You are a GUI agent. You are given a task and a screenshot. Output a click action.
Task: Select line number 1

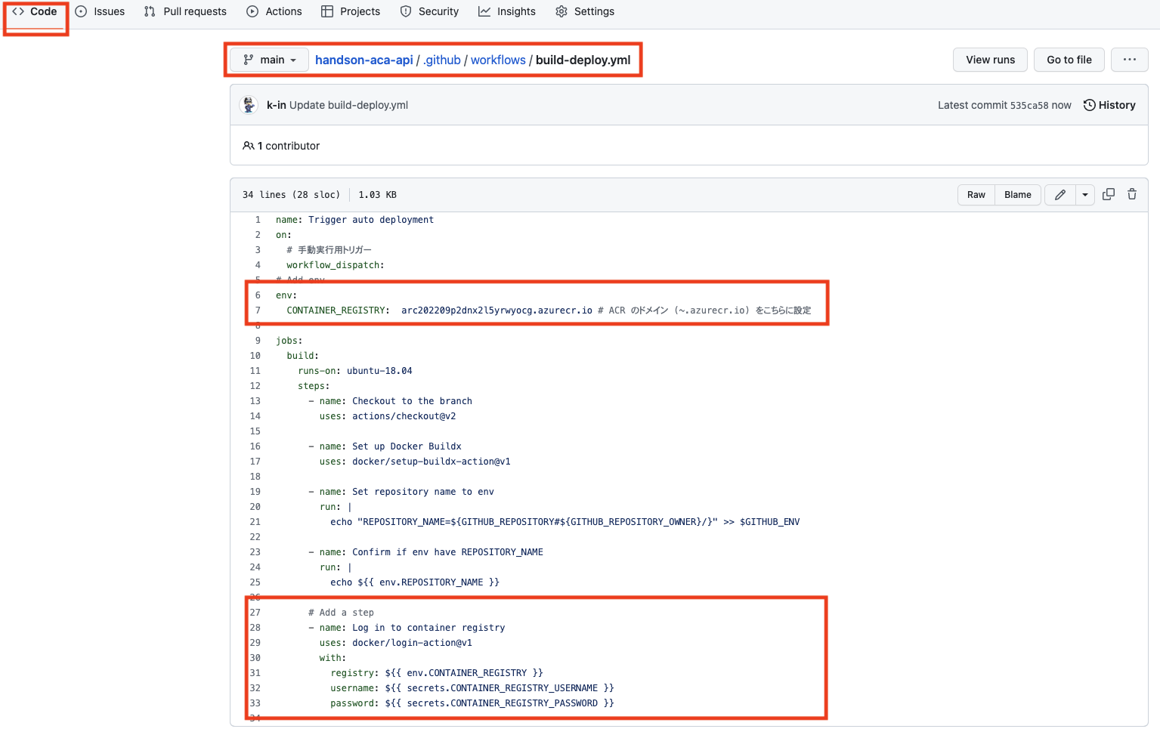tap(258, 220)
